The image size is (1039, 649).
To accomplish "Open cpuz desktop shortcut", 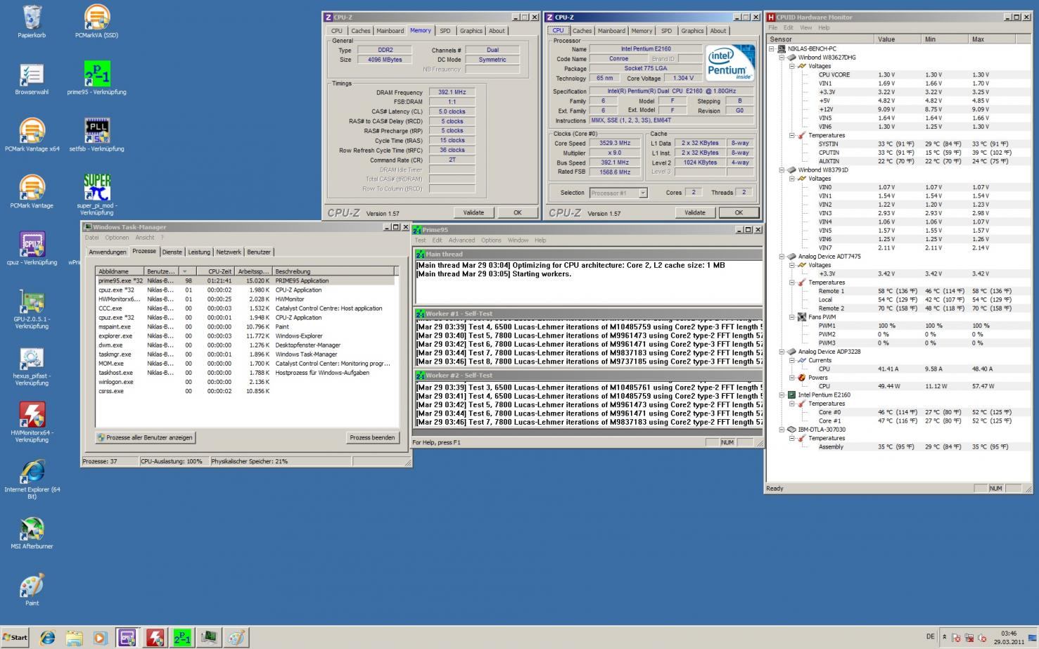I will 32,249.
